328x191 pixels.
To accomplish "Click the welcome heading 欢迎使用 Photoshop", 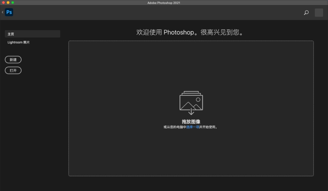I will [x=190, y=32].
